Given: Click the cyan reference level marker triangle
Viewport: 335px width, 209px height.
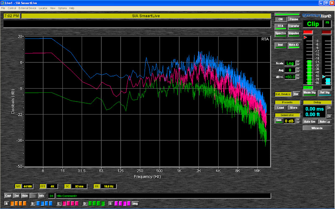Looking at the screenshot, I should tap(324, 76).
